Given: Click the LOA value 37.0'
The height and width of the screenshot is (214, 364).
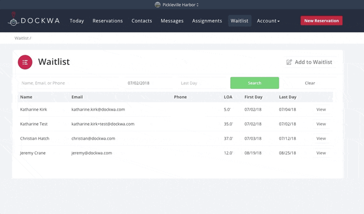Looking at the screenshot, I should click(x=228, y=139).
